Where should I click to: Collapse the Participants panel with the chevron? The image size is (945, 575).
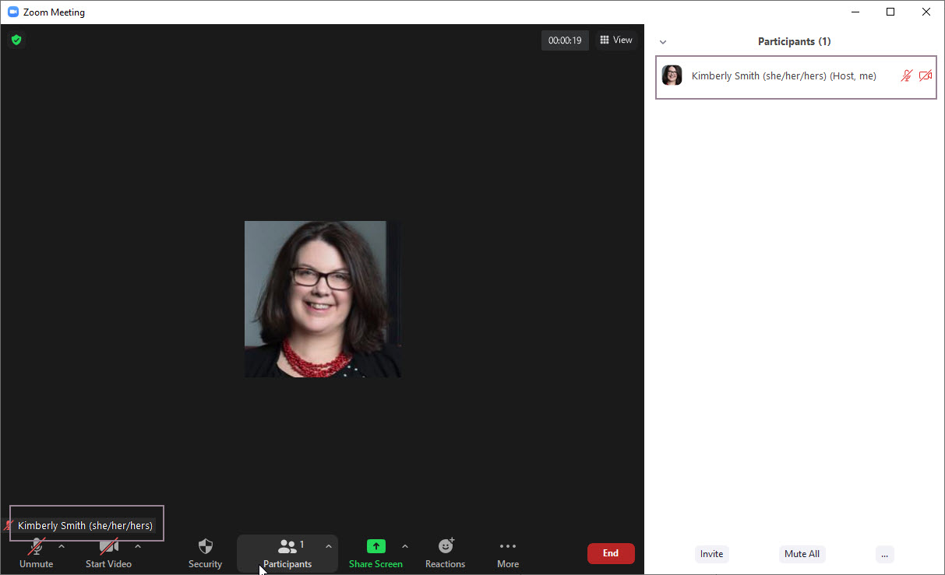(662, 41)
